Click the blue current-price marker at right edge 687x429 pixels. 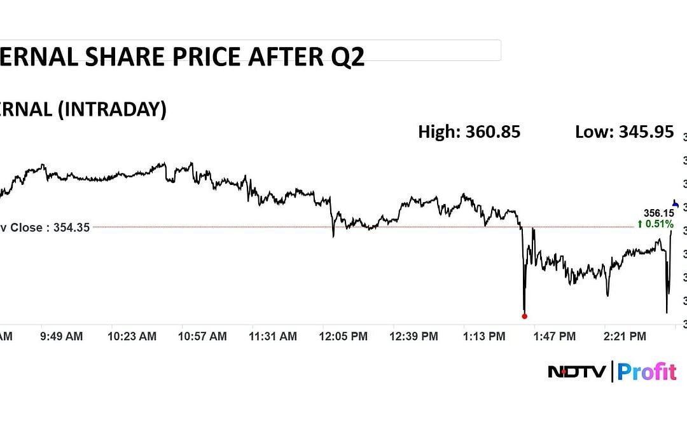coord(677,205)
